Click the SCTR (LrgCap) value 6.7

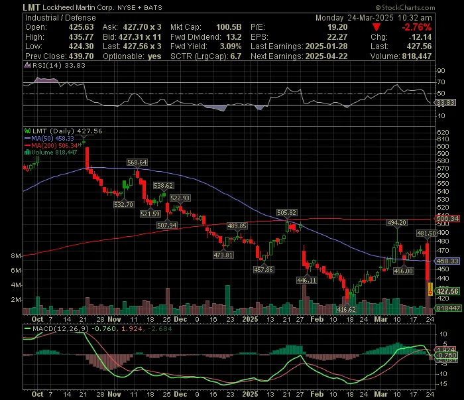coord(236,56)
